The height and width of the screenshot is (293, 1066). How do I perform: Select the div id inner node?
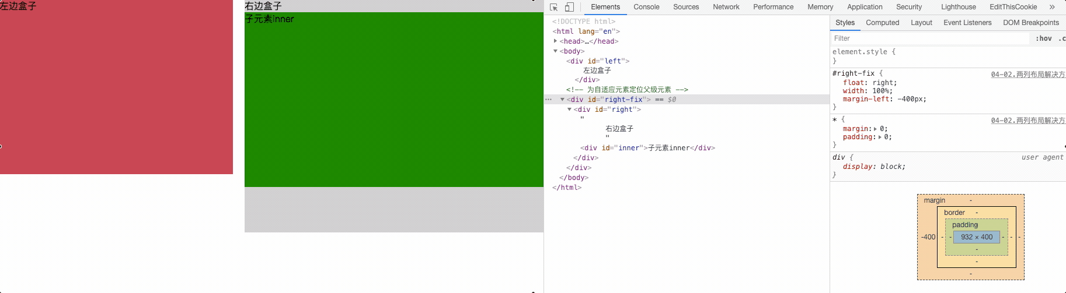pos(647,148)
